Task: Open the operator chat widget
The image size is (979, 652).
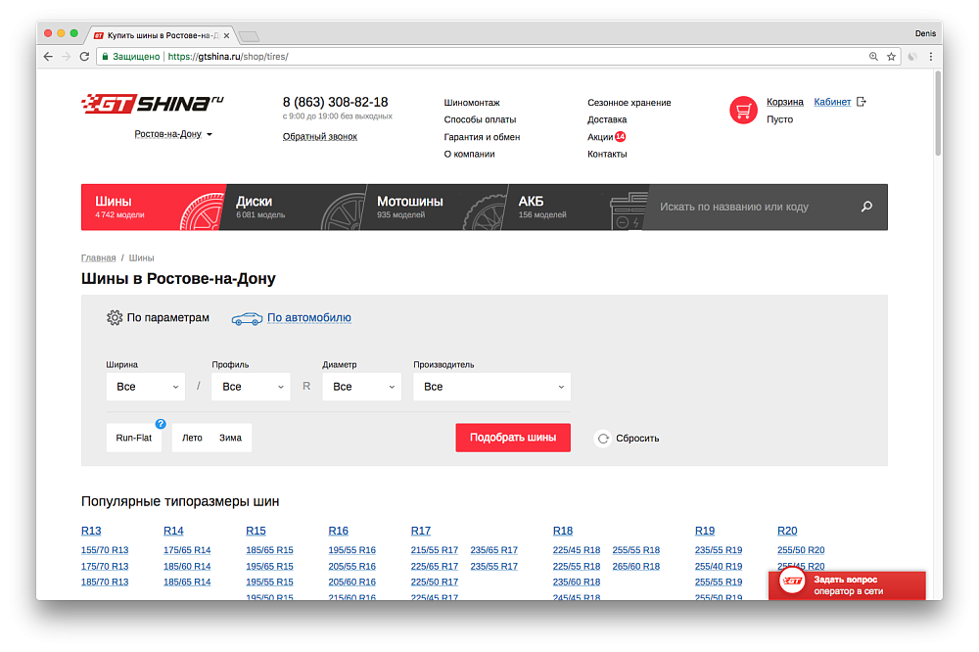Action: tap(847, 585)
